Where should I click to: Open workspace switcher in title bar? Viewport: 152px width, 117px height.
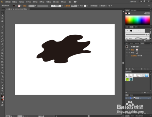(x=134, y=2)
